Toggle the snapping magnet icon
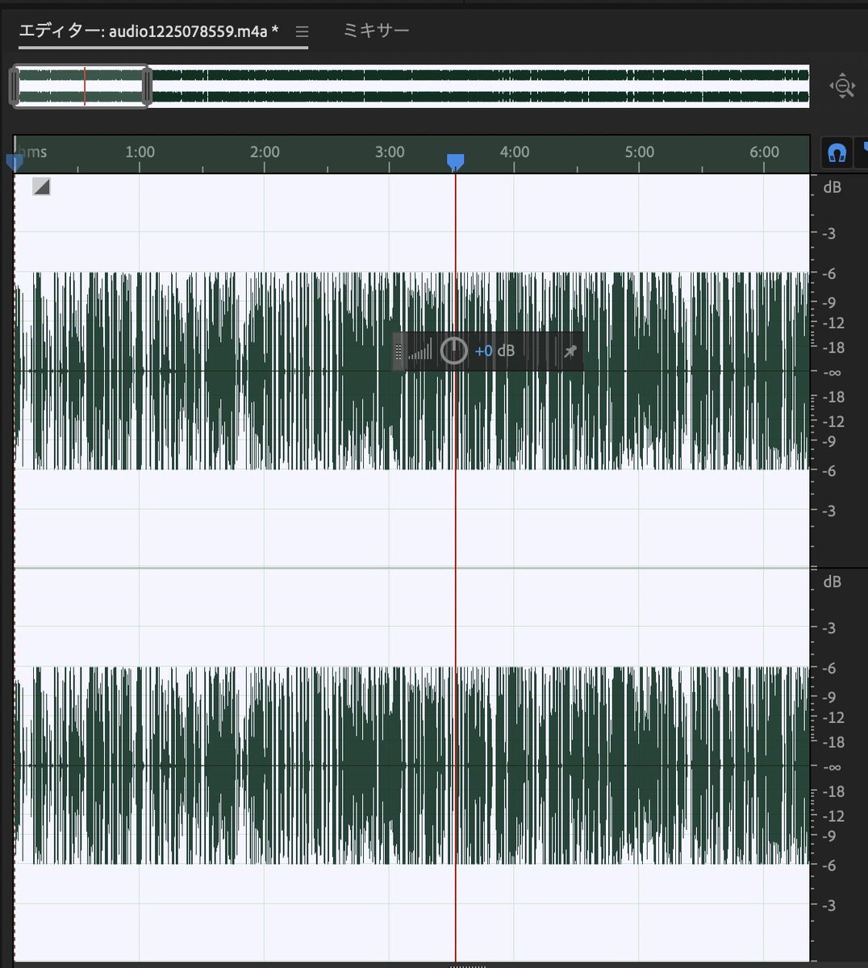The image size is (868, 968). [837, 152]
